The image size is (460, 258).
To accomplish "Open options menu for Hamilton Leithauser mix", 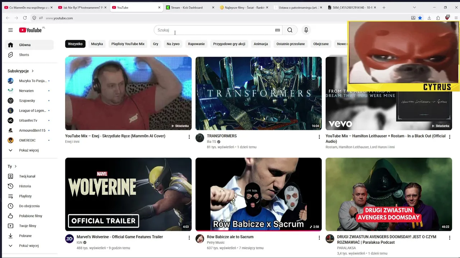I will pyautogui.click(x=449, y=137).
